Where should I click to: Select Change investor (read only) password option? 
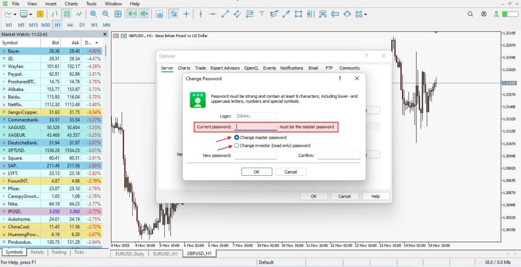(x=237, y=146)
